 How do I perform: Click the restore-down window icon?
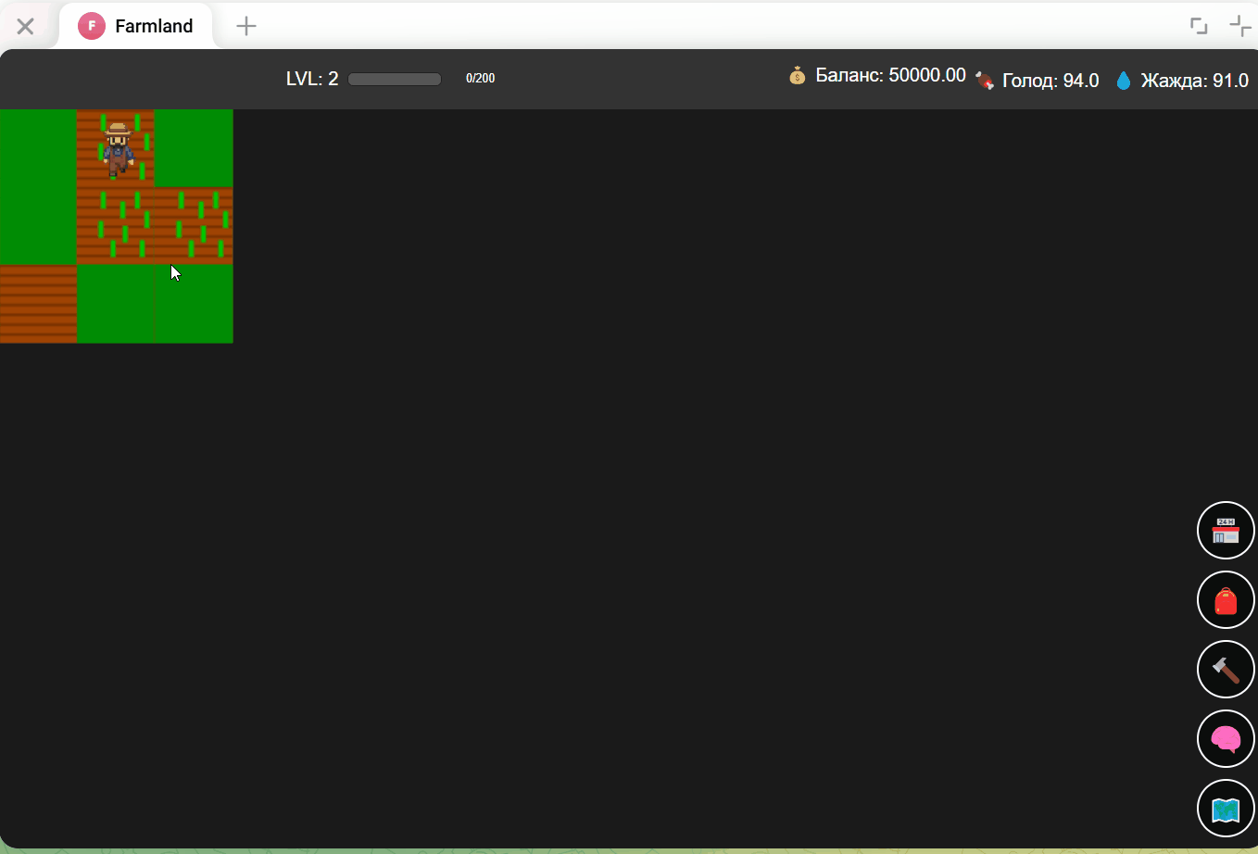(x=1199, y=26)
